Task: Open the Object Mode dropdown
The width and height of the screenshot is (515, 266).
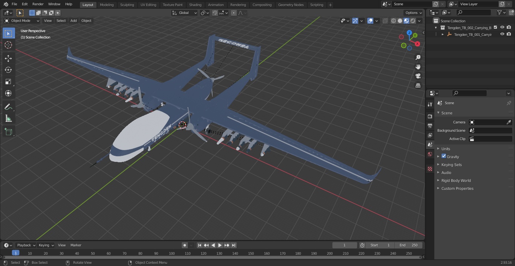Action: pos(22,21)
